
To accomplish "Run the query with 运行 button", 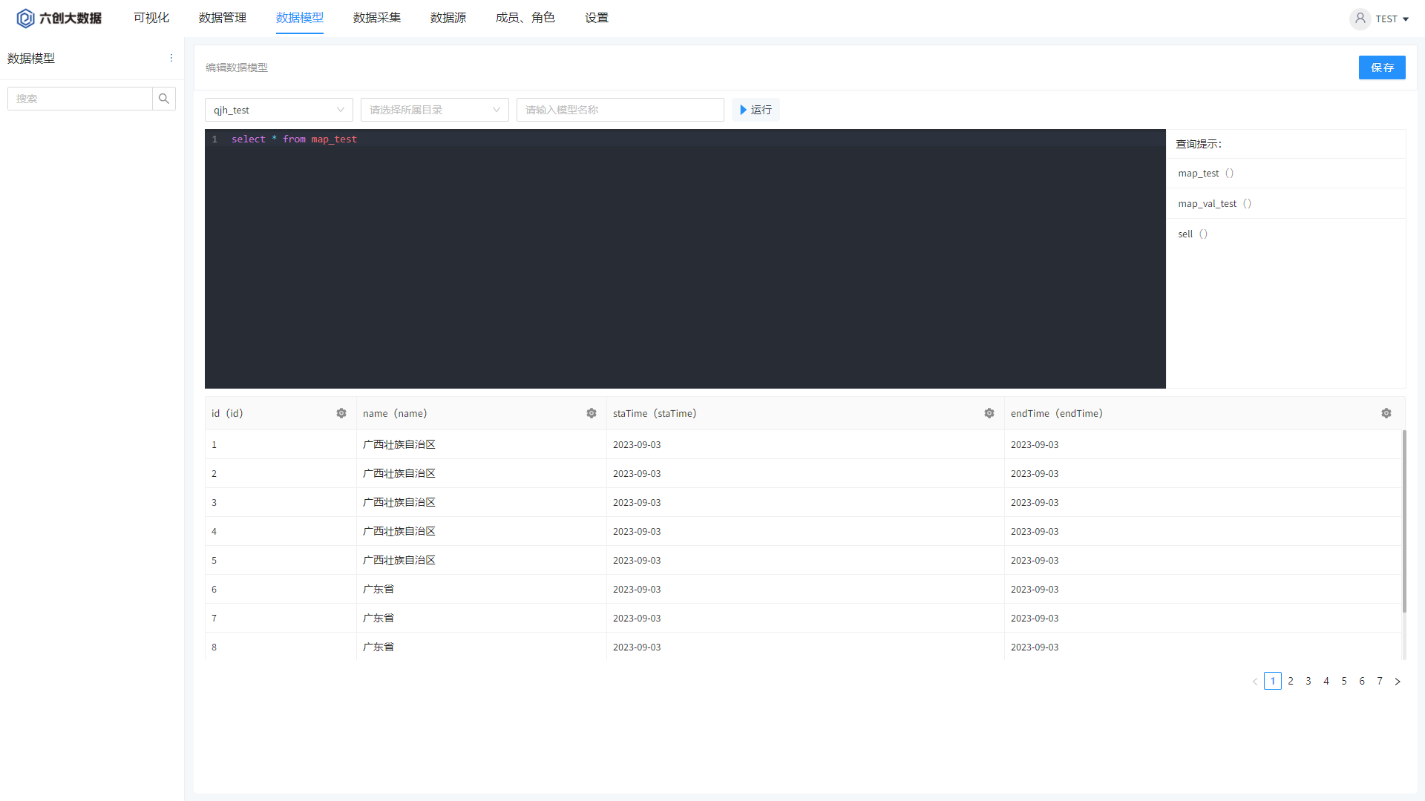I will (x=756, y=110).
